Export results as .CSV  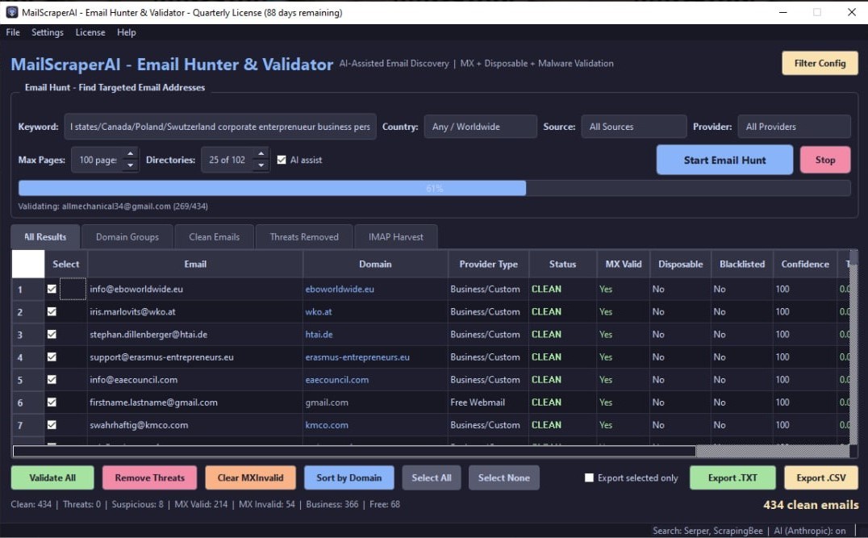tap(821, 478)
